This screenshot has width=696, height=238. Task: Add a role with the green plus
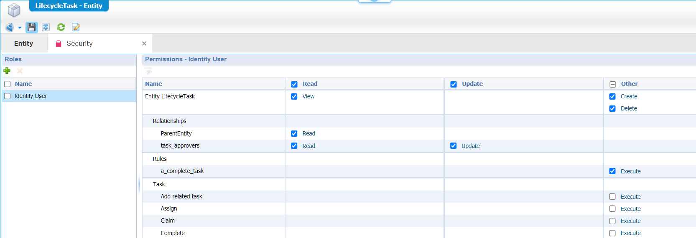pyautogui.click(x=7, y=71)
